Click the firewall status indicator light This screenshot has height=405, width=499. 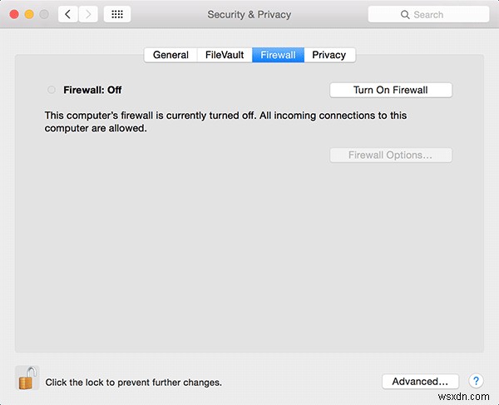[x=52, y=90]
